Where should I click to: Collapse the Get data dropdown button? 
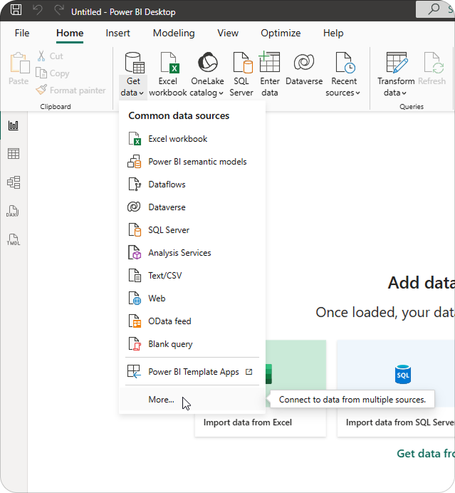tap(132, 75)
